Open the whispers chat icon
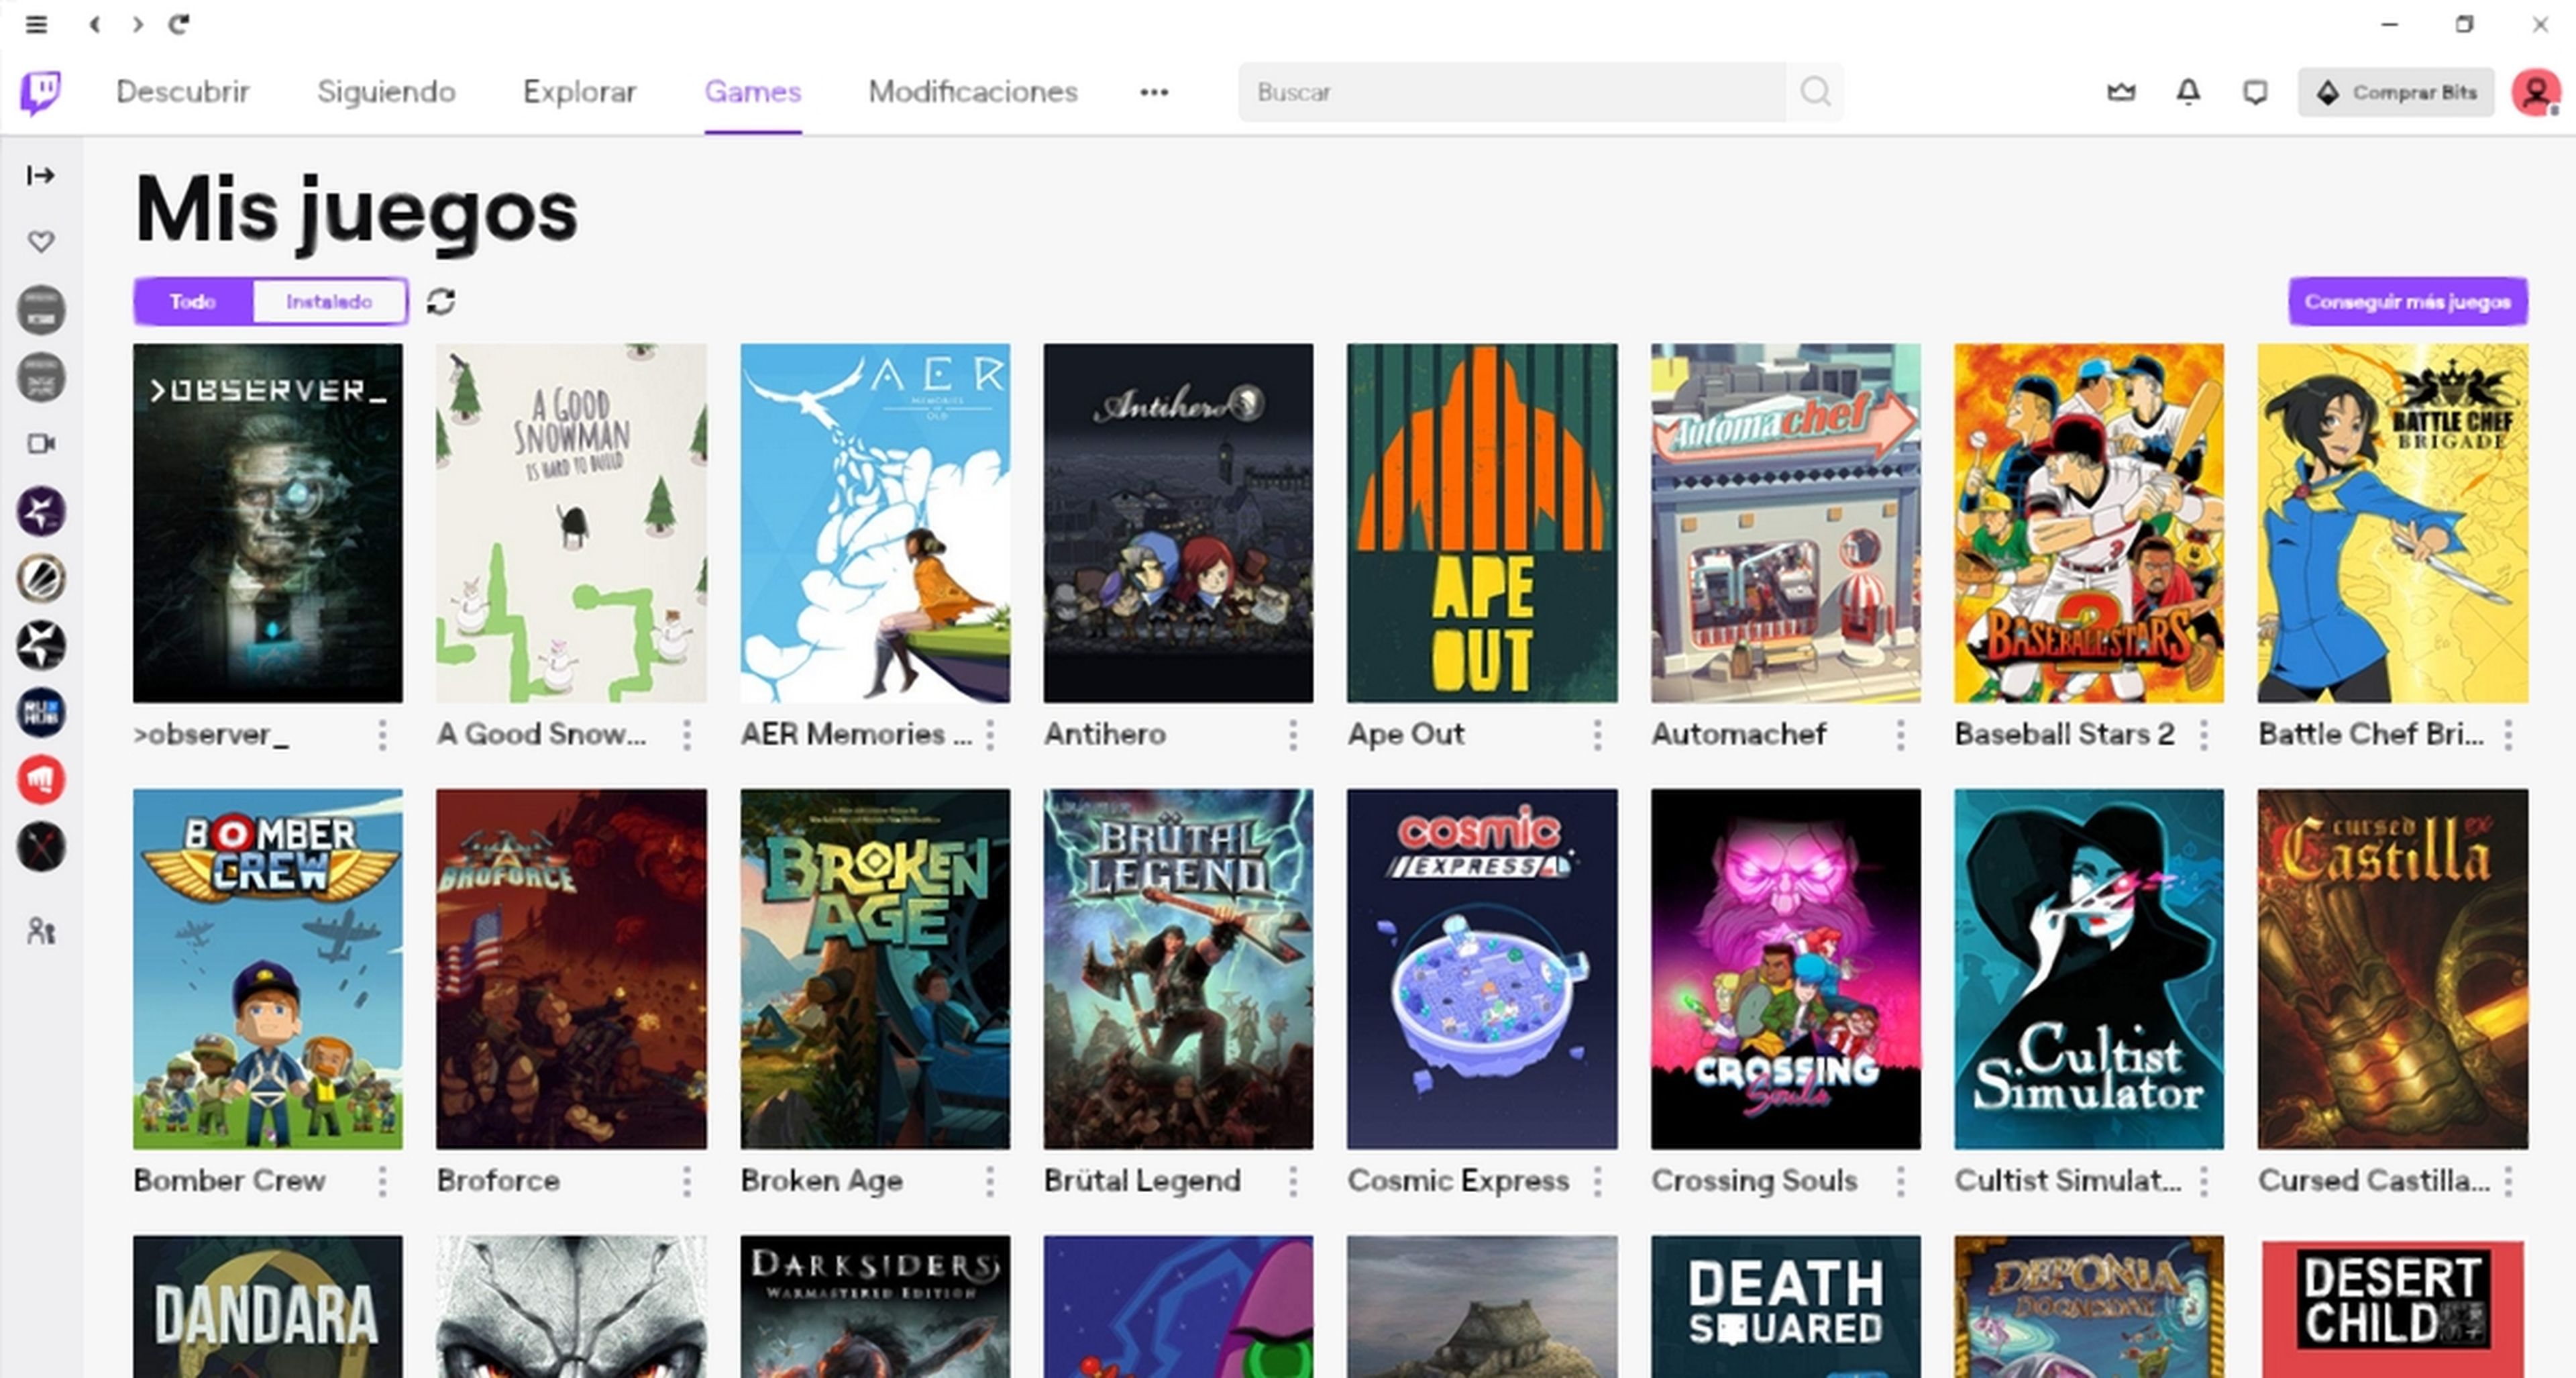The width and height of the screenshot is (2576, 1378). pos(2255,93)
